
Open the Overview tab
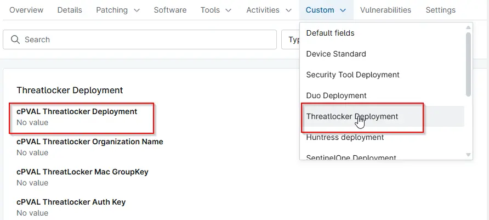click(27, 10)
